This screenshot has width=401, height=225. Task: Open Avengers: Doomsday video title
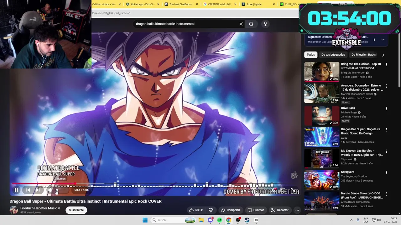(362, 87)
